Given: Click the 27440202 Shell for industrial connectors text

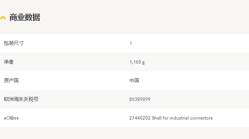Looking at the screenshot, I should (171, 118).
